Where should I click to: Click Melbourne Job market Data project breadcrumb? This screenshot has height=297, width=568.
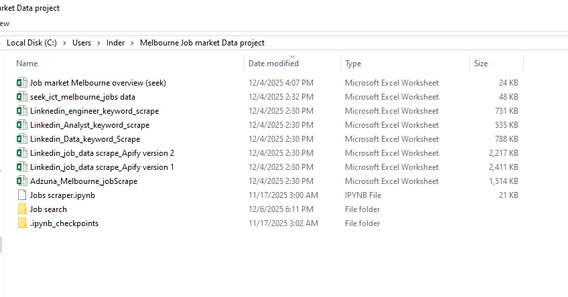tap(202, 43)
